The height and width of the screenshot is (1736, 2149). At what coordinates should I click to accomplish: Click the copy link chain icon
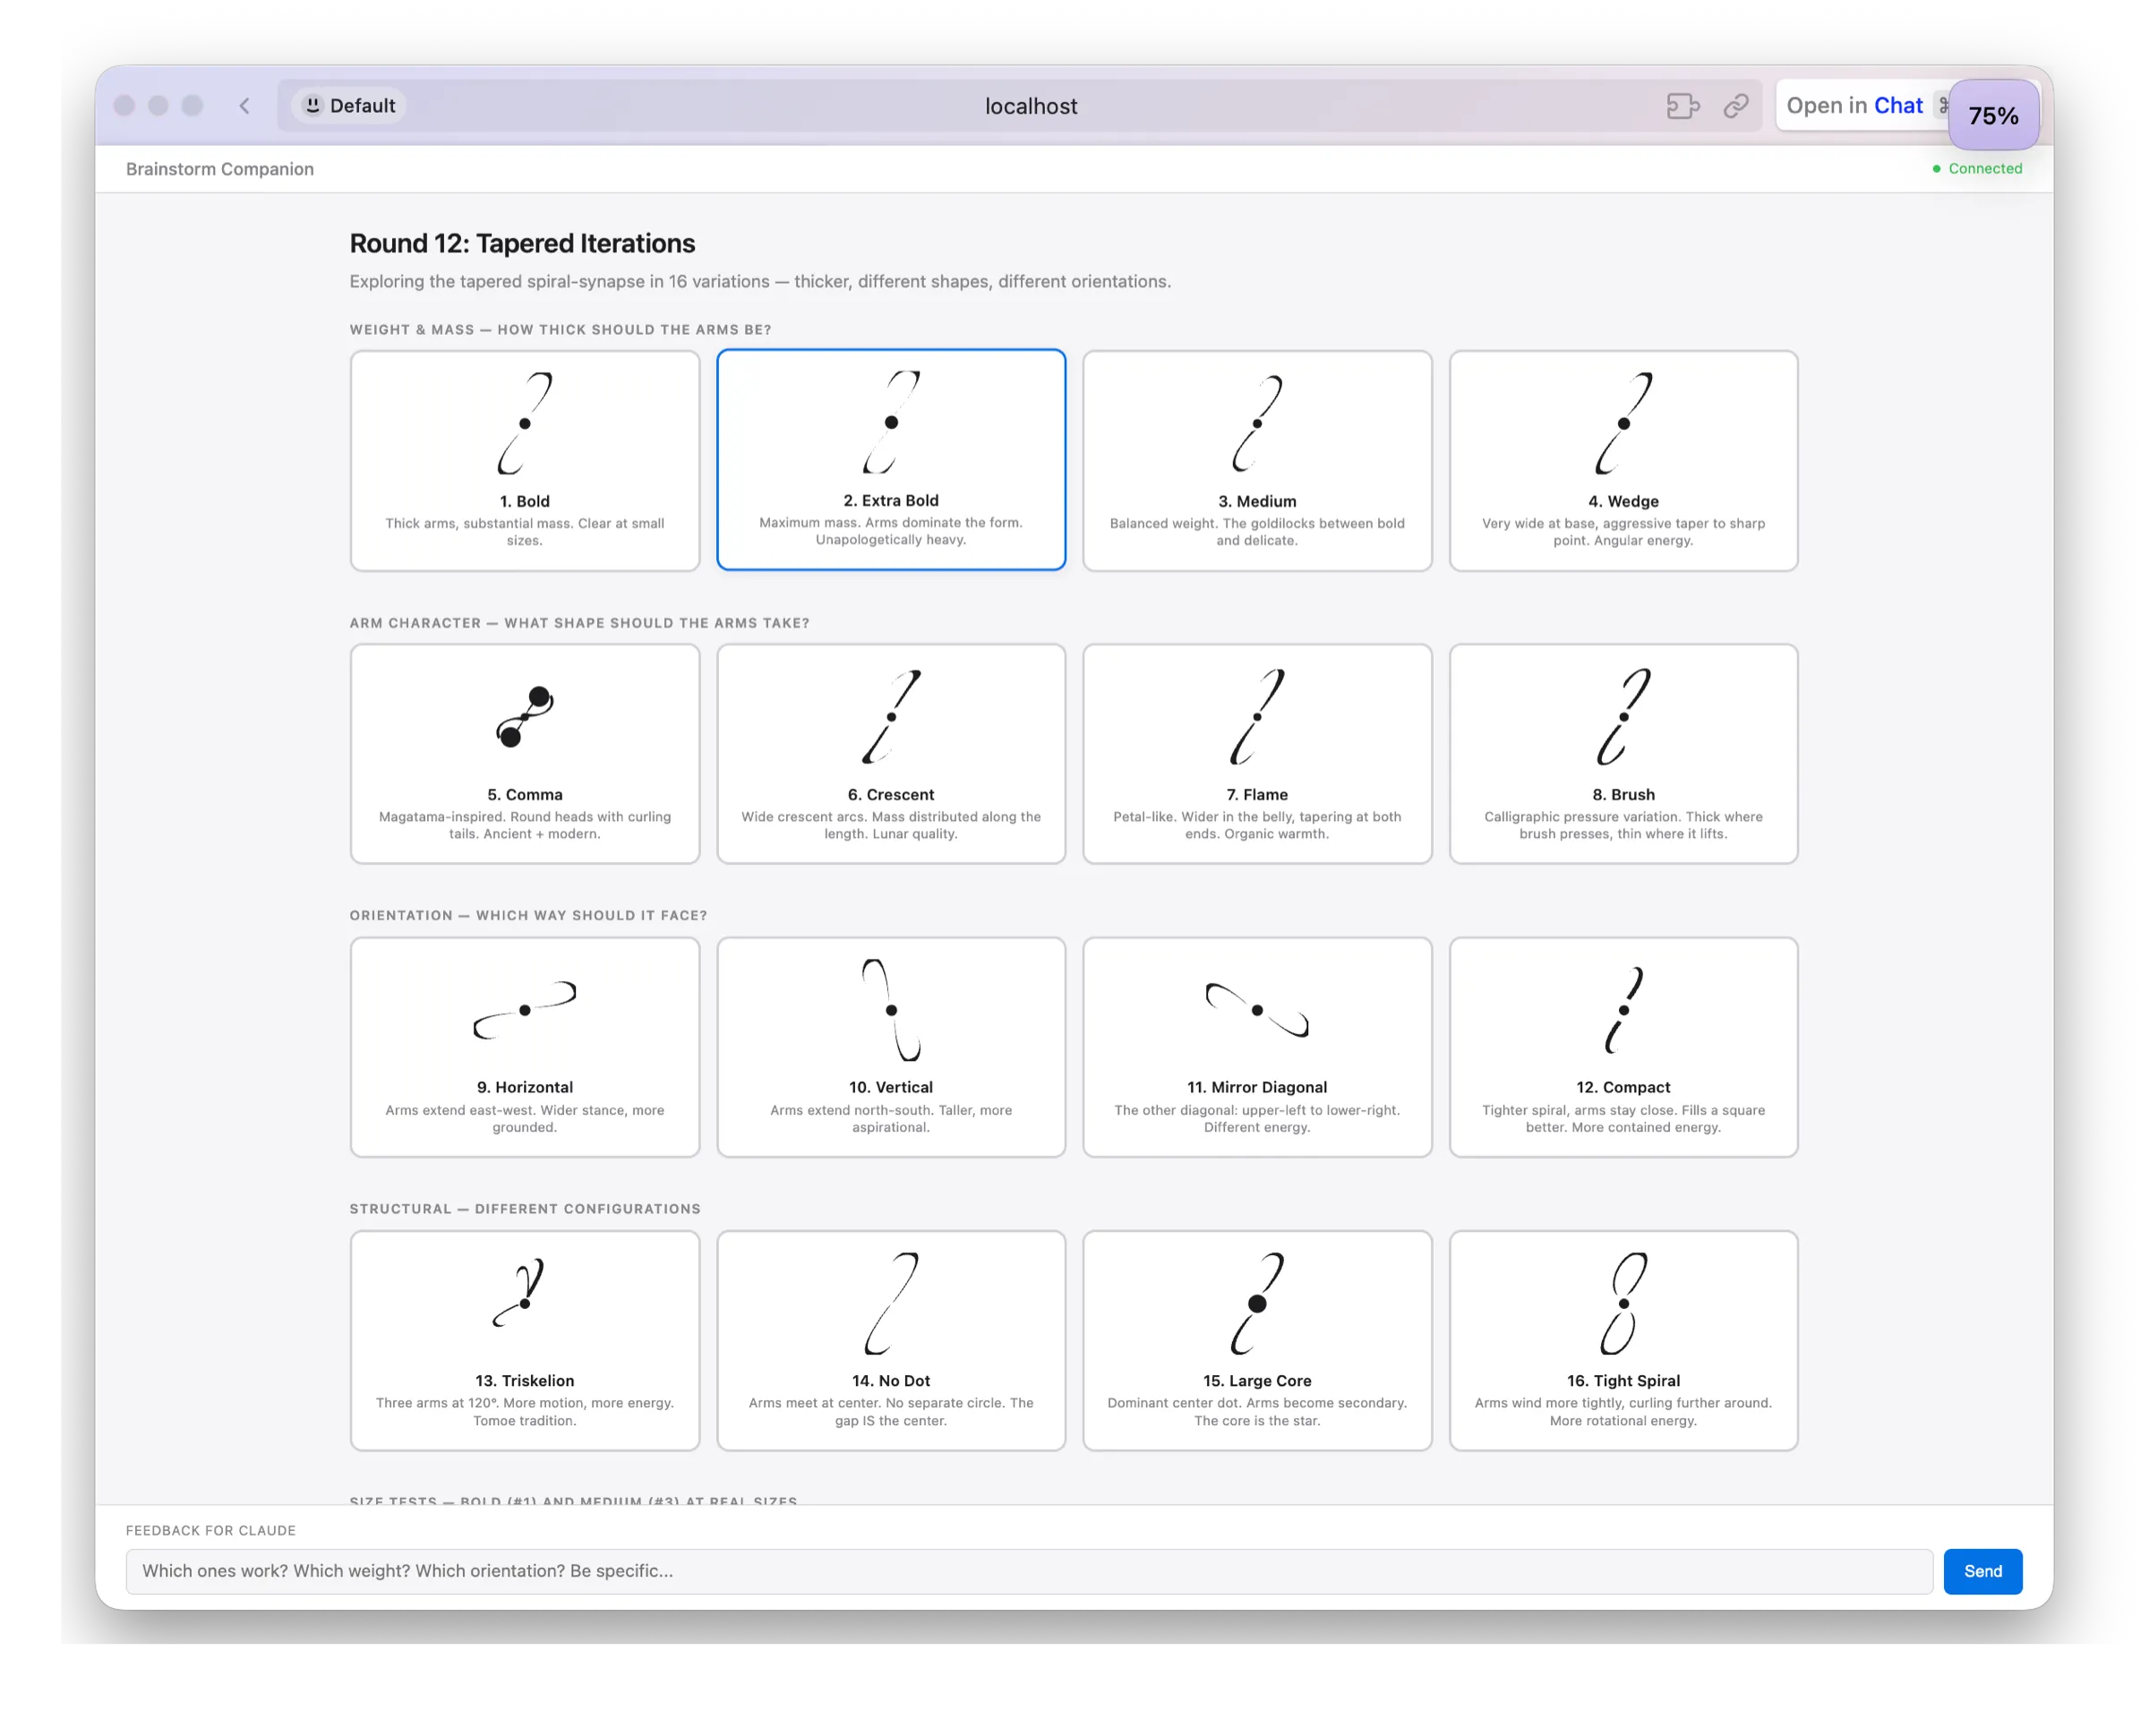pyautogui.click(x=1736, y=106)
